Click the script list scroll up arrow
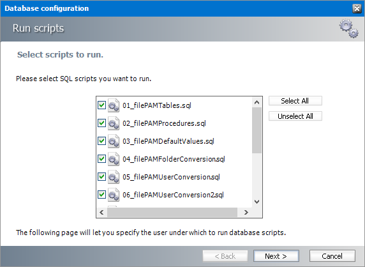This screenshot has height=267, width=365. tap(257, 102)
